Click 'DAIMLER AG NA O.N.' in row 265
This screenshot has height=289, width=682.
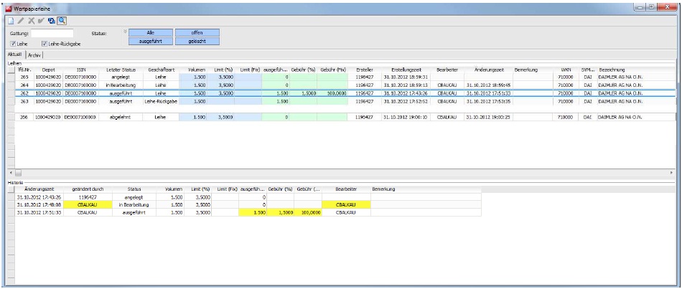pyautogui.click(x=620, y=77)
